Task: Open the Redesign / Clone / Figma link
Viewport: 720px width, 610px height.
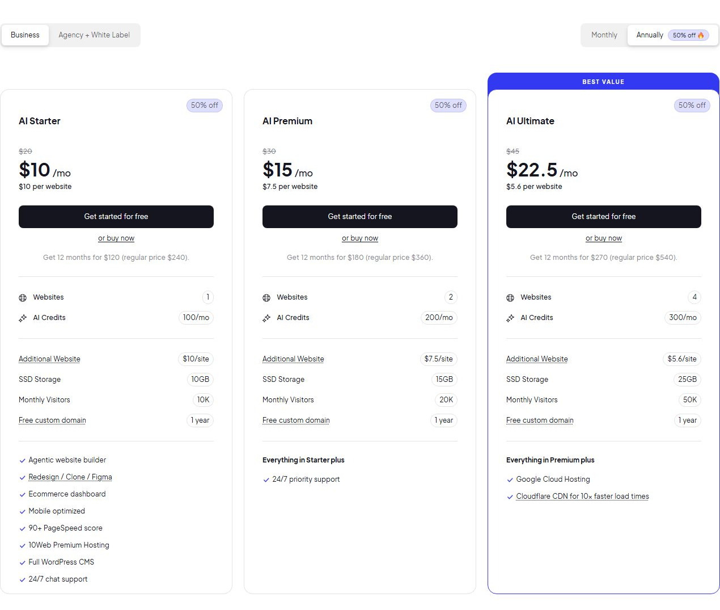Action: point(70,477)
